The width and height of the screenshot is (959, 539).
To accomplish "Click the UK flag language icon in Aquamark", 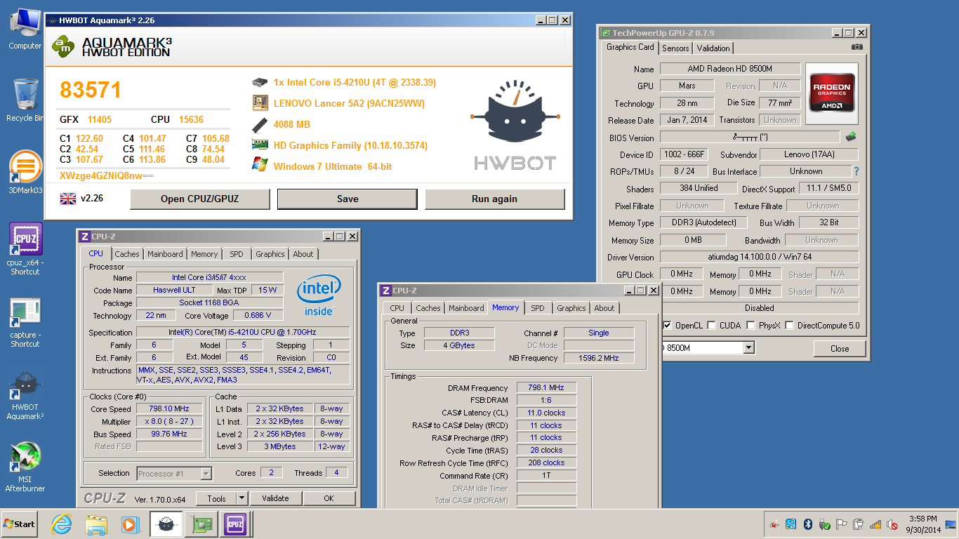I will pos(67,199).
